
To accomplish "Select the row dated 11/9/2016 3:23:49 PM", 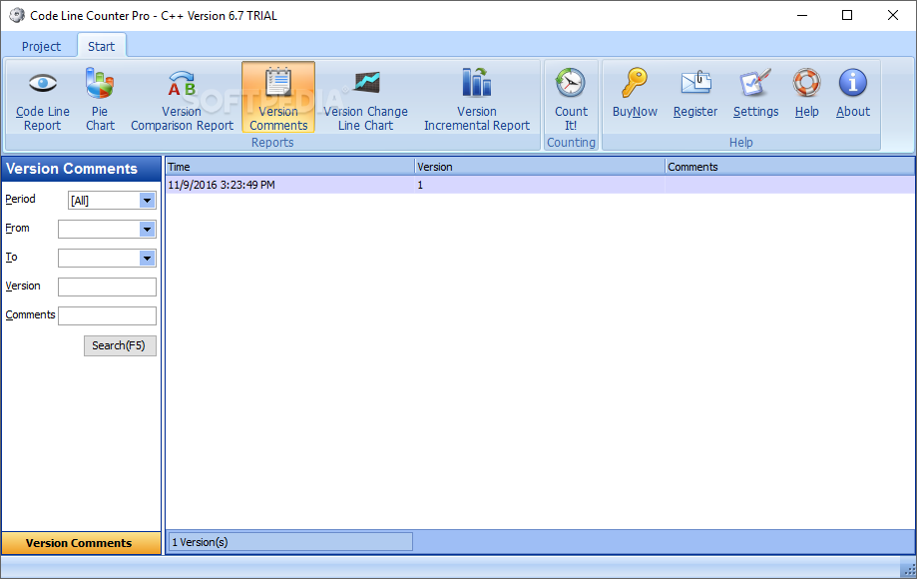I will tap(540, 185).
